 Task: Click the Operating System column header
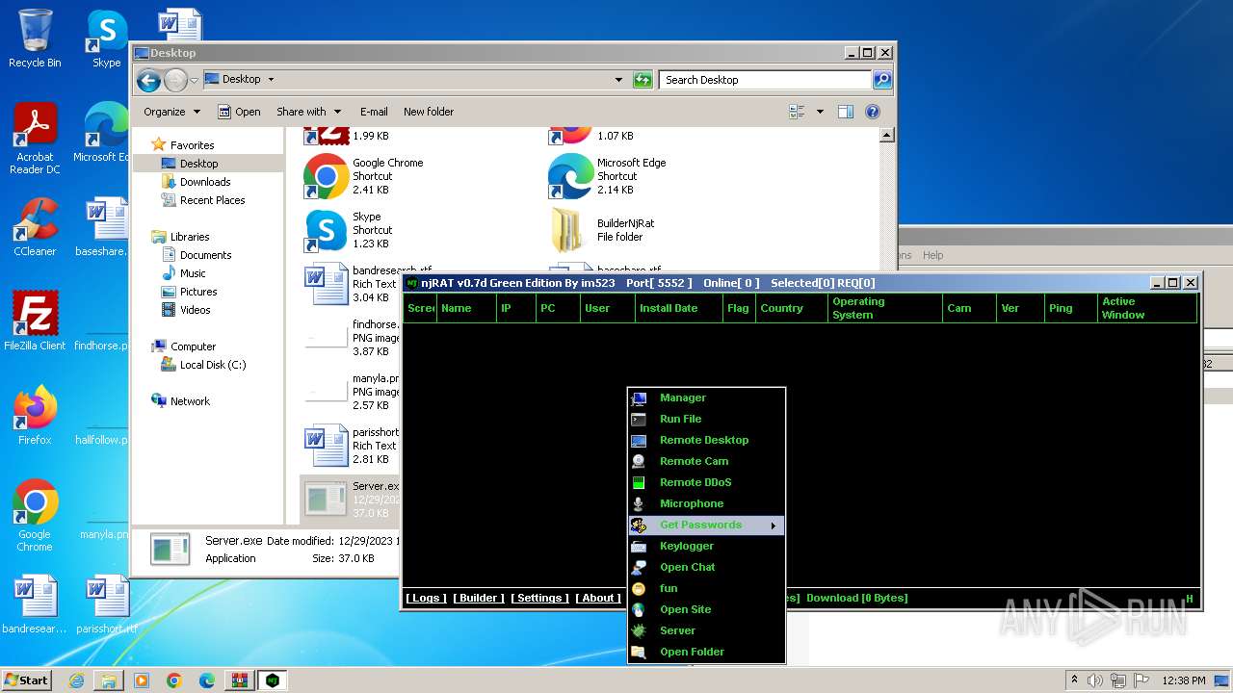coord(884,308)
